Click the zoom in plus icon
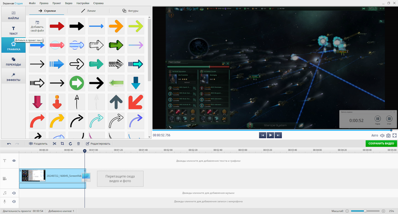Viewport: 398px width, 214px height. click(384, 211)
